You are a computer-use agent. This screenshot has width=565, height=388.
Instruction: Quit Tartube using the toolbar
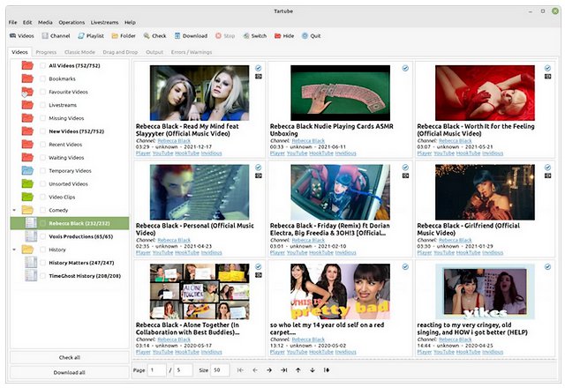[x=312, y=36]
